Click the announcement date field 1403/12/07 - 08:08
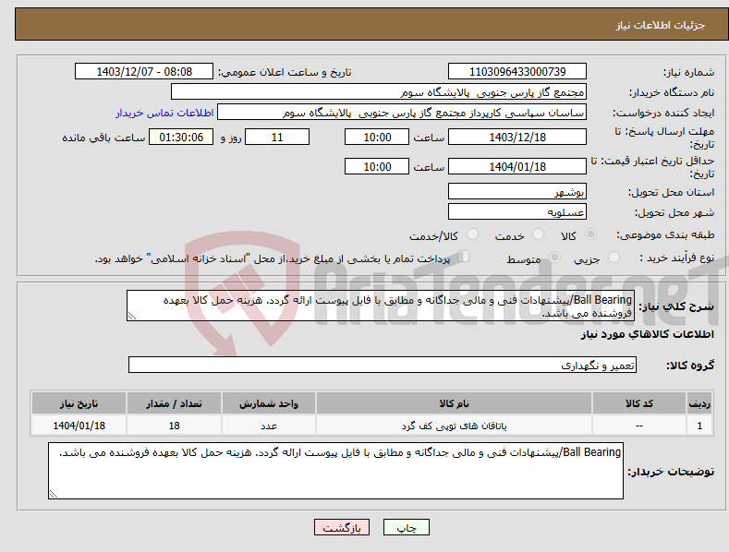Viewport: 729px width, 552px height. point(144,72)
